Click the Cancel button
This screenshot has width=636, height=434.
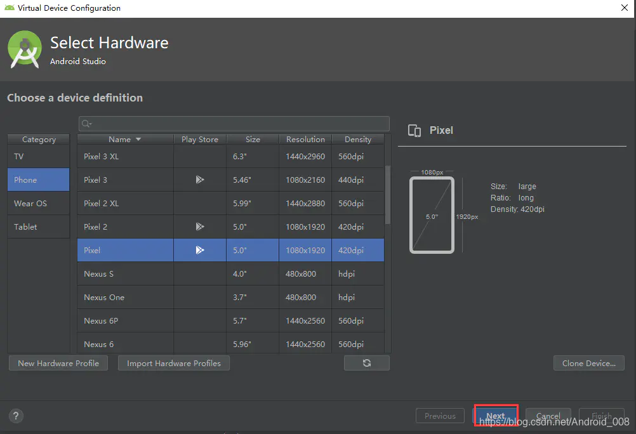coord(548,416)
